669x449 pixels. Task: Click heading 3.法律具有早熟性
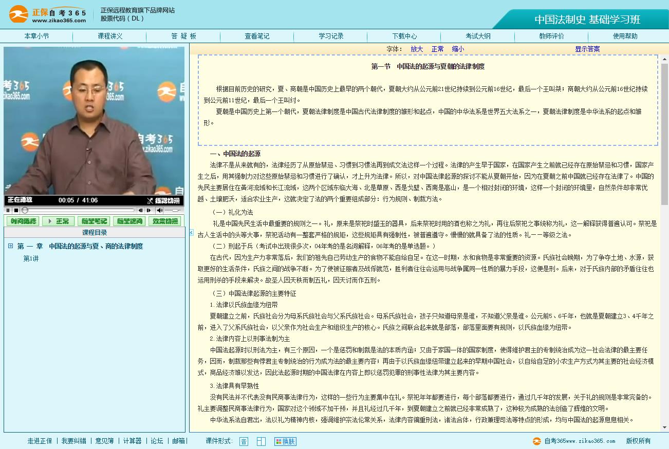click(234, 386)
